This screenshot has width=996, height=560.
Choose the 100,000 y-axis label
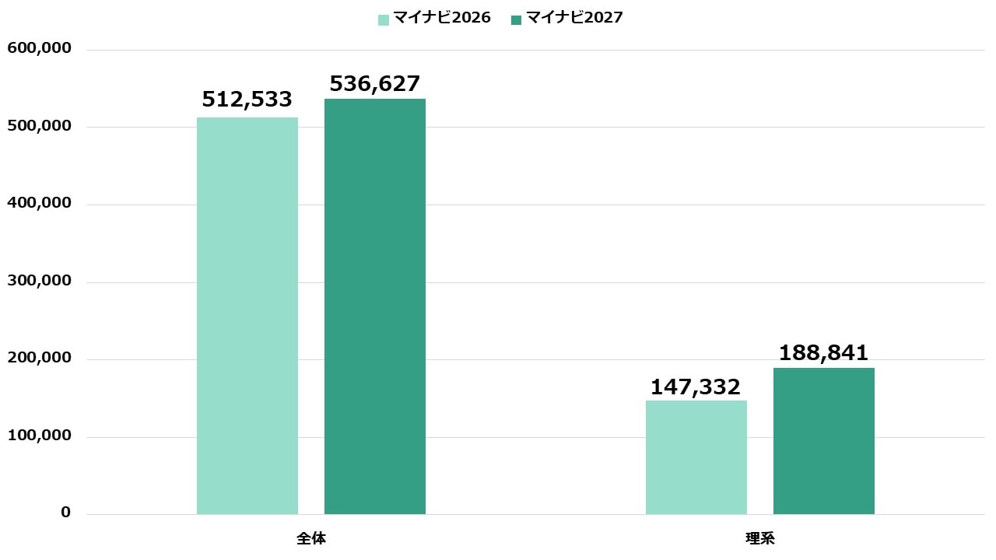(39, 436)
